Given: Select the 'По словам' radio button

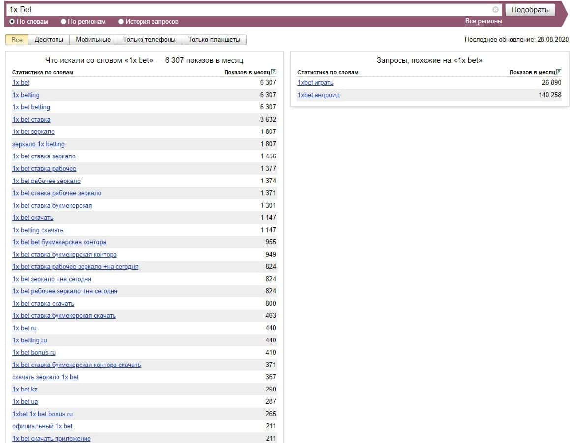Looking at the screenshot, I should (12, 22).
